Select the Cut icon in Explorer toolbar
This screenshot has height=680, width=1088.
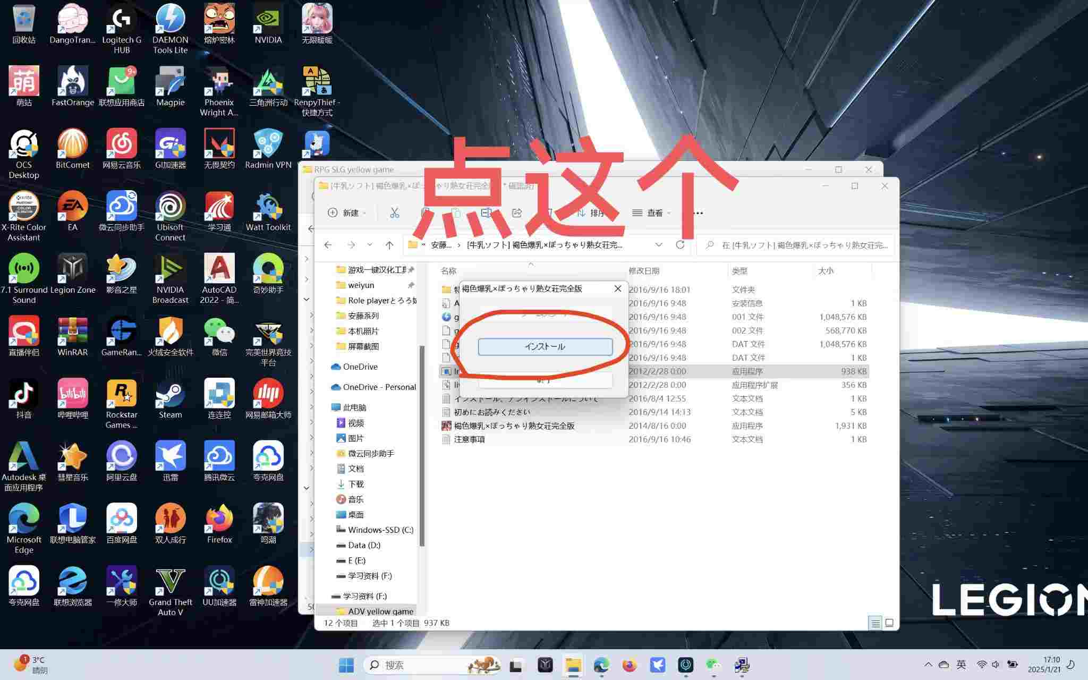[x=394, y=212]
